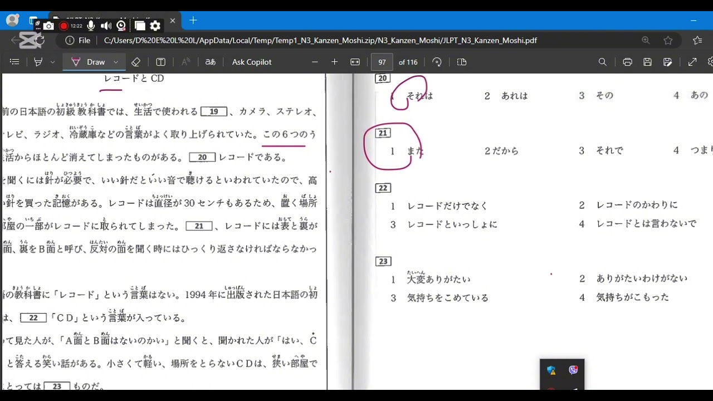Viewport: 713px width, 401px height.
Task: Zoom in with the plus button
Action: pos(334,62)
